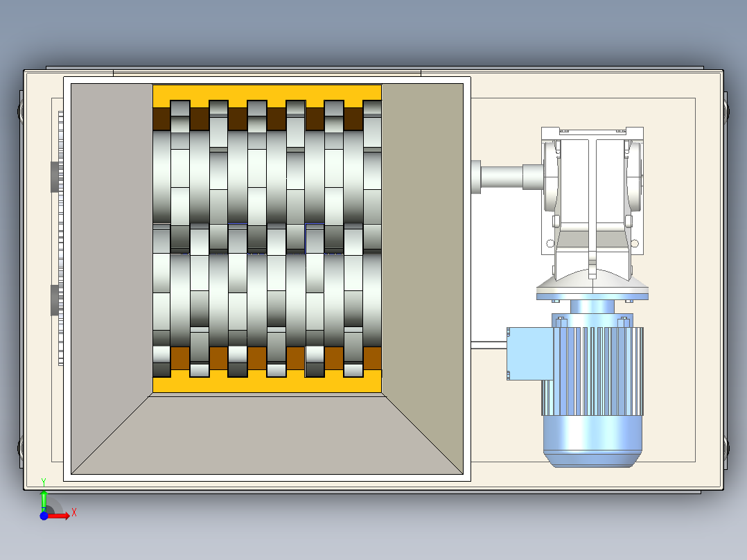Screen dimensions: 747x560
Task: Select the yellow upper comb plate
Action: (267, 96)
